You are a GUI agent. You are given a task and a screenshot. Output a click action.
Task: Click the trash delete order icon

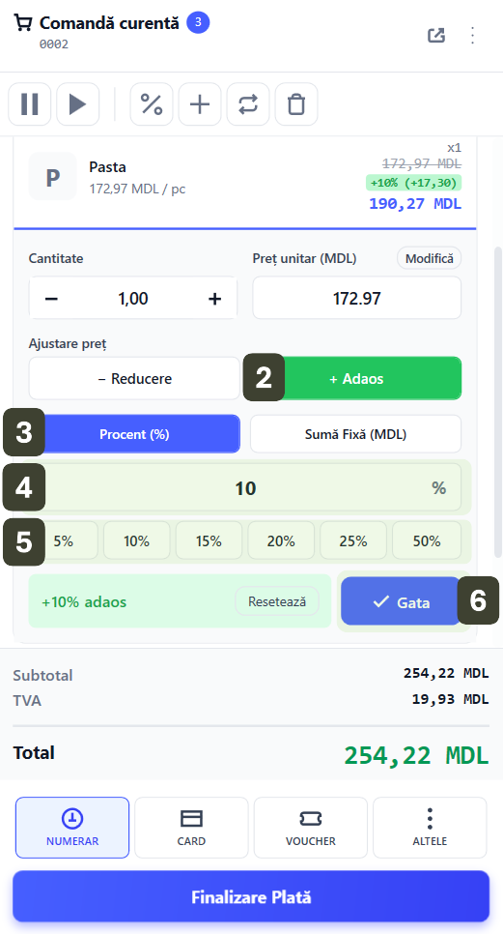tap(296, 104)
